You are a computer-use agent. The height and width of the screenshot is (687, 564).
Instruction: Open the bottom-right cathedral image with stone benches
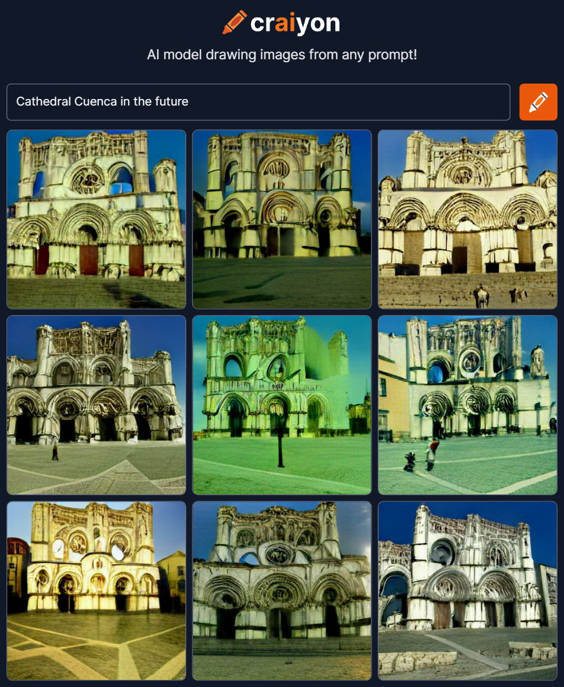click(467, 591)
